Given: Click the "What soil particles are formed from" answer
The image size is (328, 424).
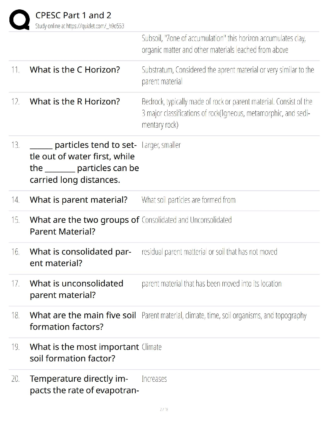Looking at the screenshot, I should tap(188, 200).
